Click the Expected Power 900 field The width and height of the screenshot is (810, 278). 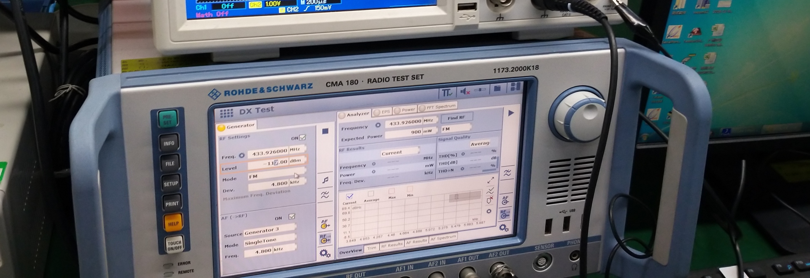(403, 133)
